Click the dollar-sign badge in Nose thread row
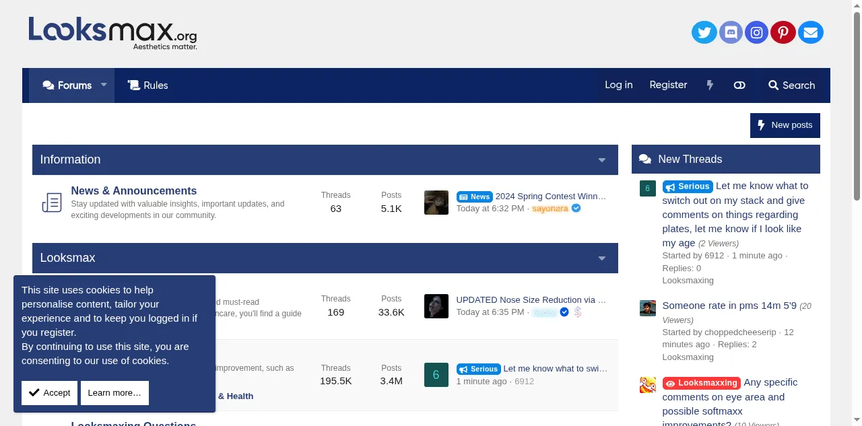The width and height of the screenshot is (862, 426). pyautogui.click(x=578, y=312)
